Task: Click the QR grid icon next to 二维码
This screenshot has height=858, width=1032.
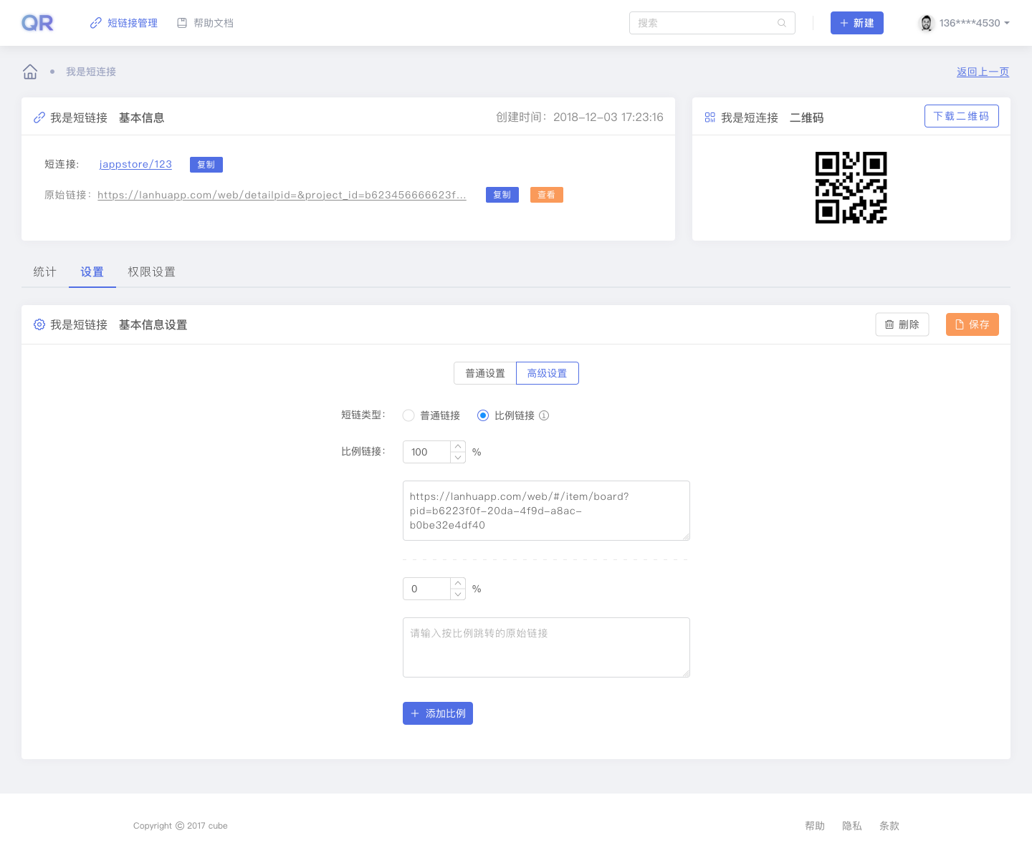Action: [x=709, y=117]
